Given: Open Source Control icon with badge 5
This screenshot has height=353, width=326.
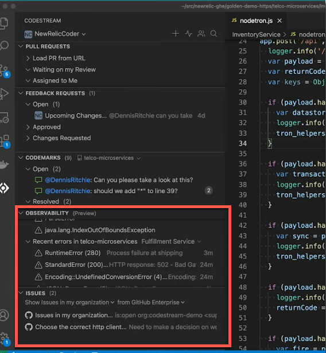Looking at the screenshot, I should click(x=5, y=71).
